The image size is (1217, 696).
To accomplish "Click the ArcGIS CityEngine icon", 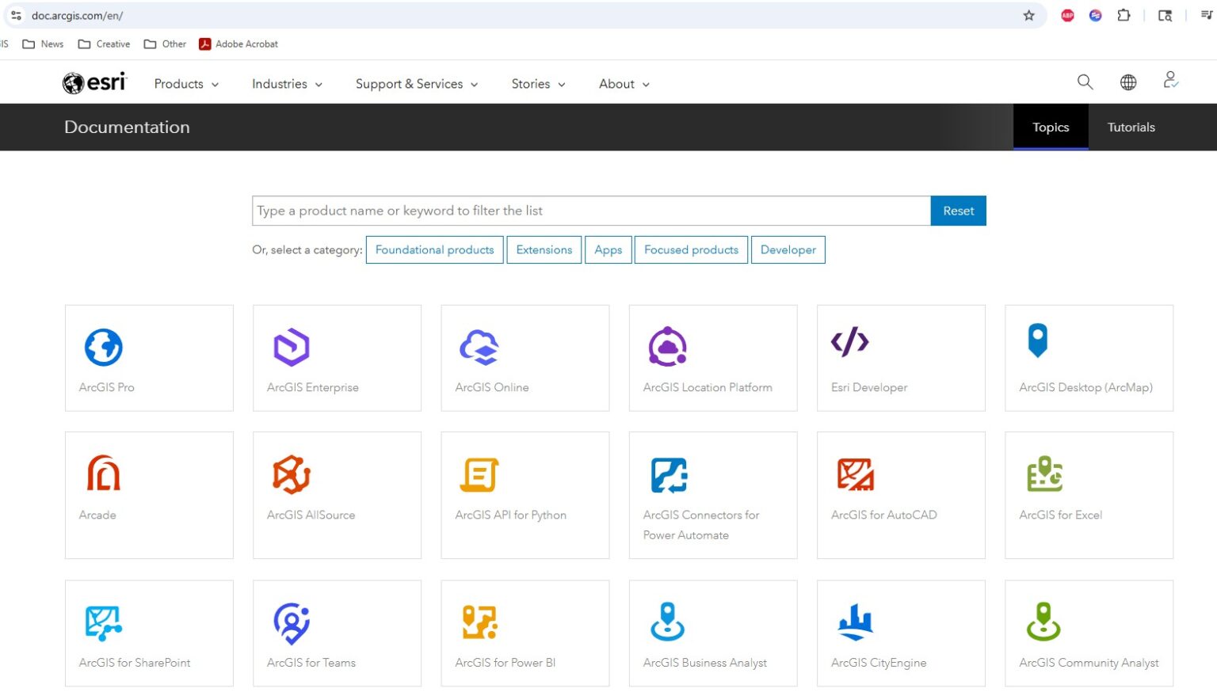I will 856,622.
